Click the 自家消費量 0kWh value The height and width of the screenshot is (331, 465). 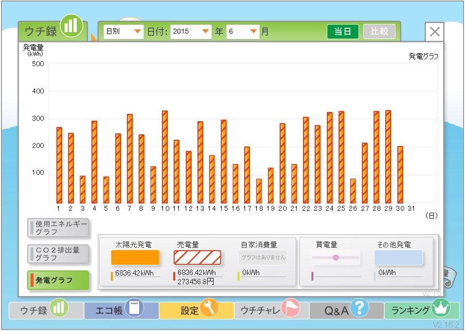pos(251,273)
